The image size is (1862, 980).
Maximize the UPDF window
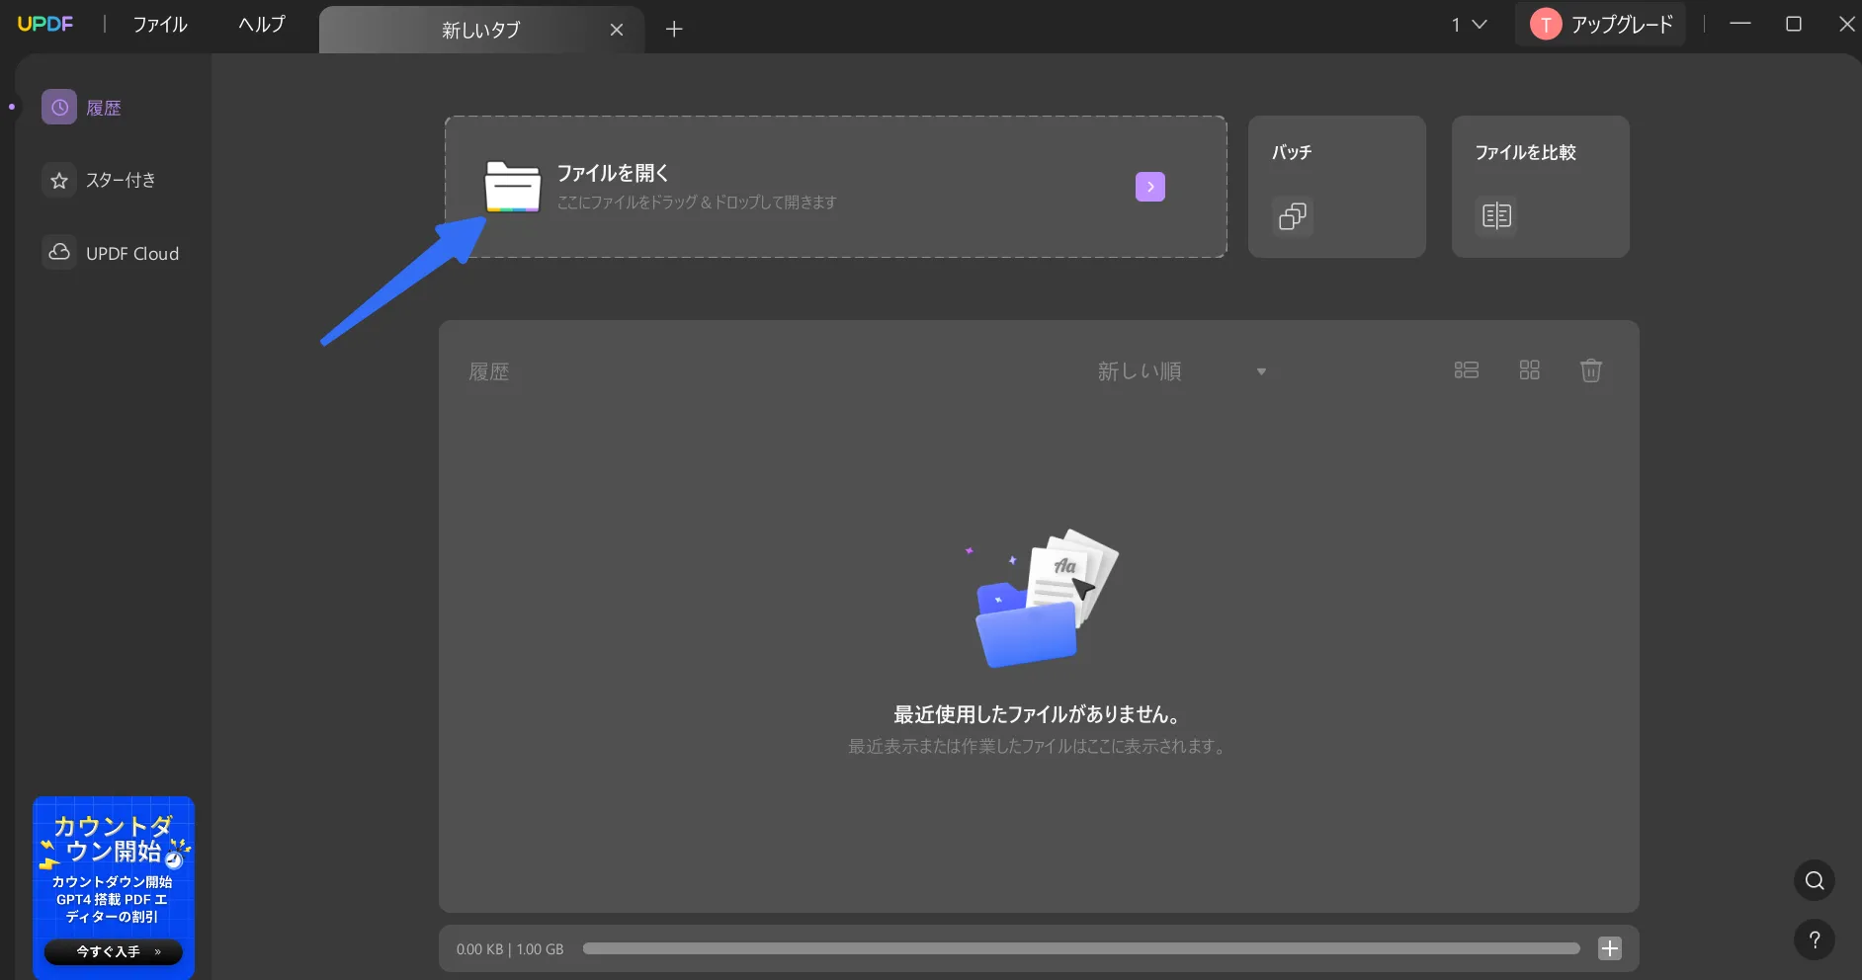(x=1794, y=24)
